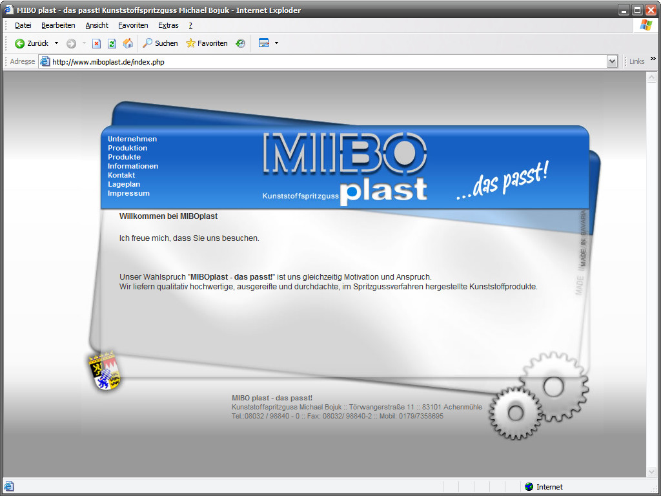This screenshot has height=496, width=661.
Task: Open the Extras menu
Action: tap(168, 25)
